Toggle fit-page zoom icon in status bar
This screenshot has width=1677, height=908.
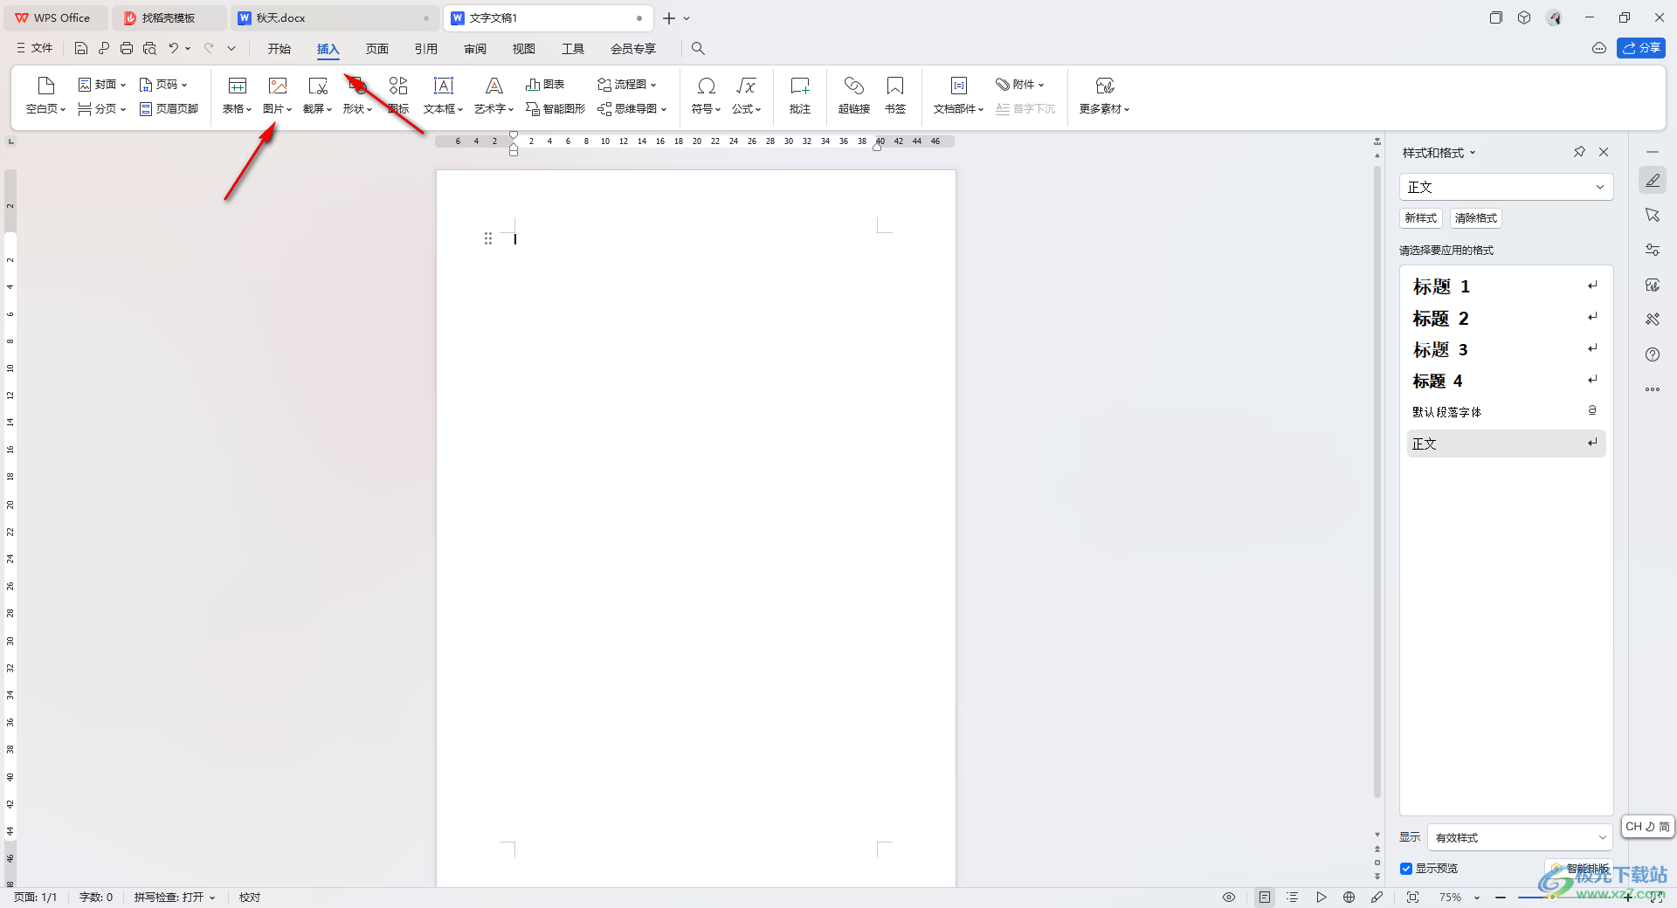pos(1413,898)
